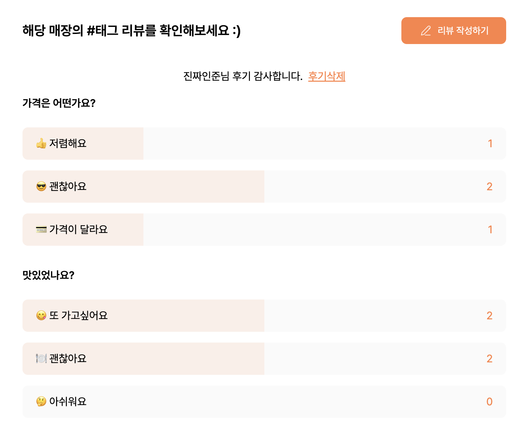Select the 아쉬워요 tag label
Image resolution: width=528 pixels, height=437 pixels.
[68, 402]
